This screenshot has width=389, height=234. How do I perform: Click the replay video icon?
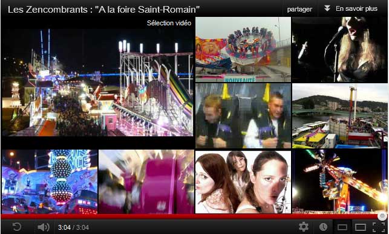[17, 227]
